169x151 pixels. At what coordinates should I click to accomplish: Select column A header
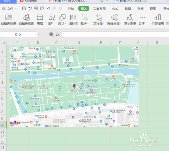coord(18,43)
